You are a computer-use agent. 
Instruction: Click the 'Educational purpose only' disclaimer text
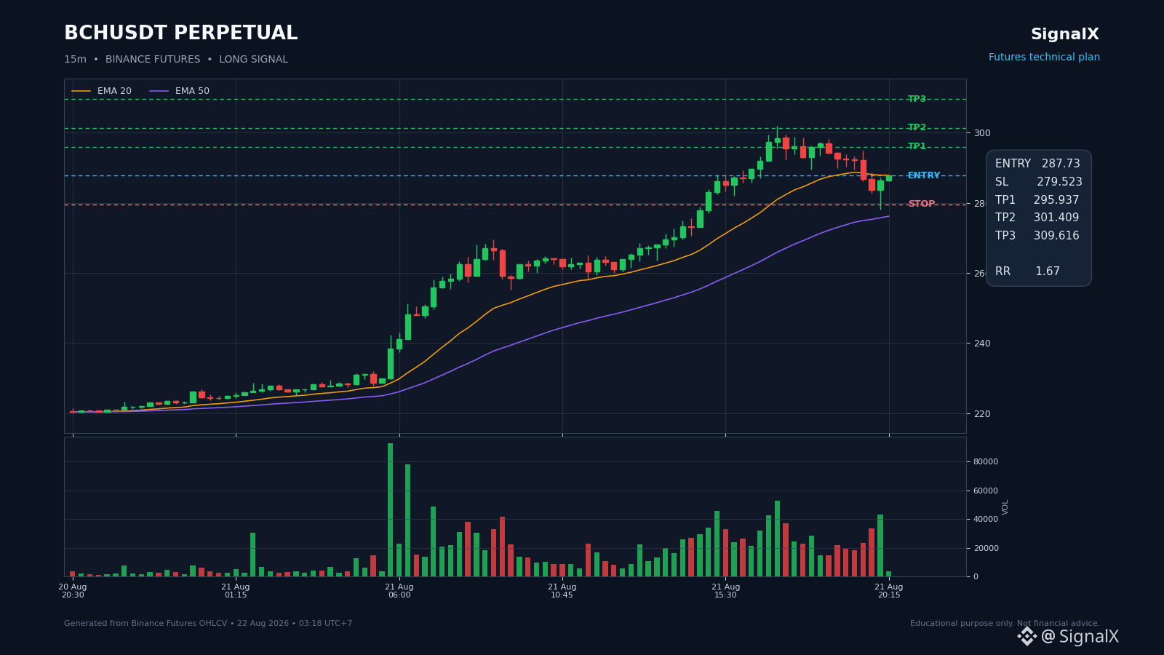tap(1005, 624)
